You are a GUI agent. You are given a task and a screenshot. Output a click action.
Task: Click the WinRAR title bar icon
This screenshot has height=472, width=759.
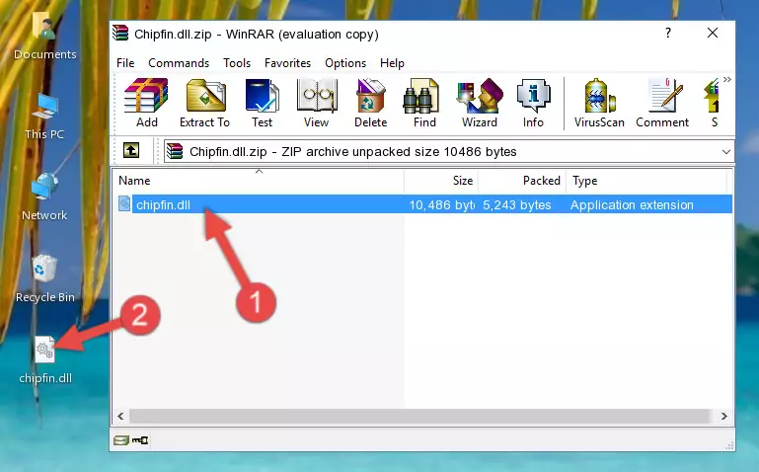pos(120,34)
